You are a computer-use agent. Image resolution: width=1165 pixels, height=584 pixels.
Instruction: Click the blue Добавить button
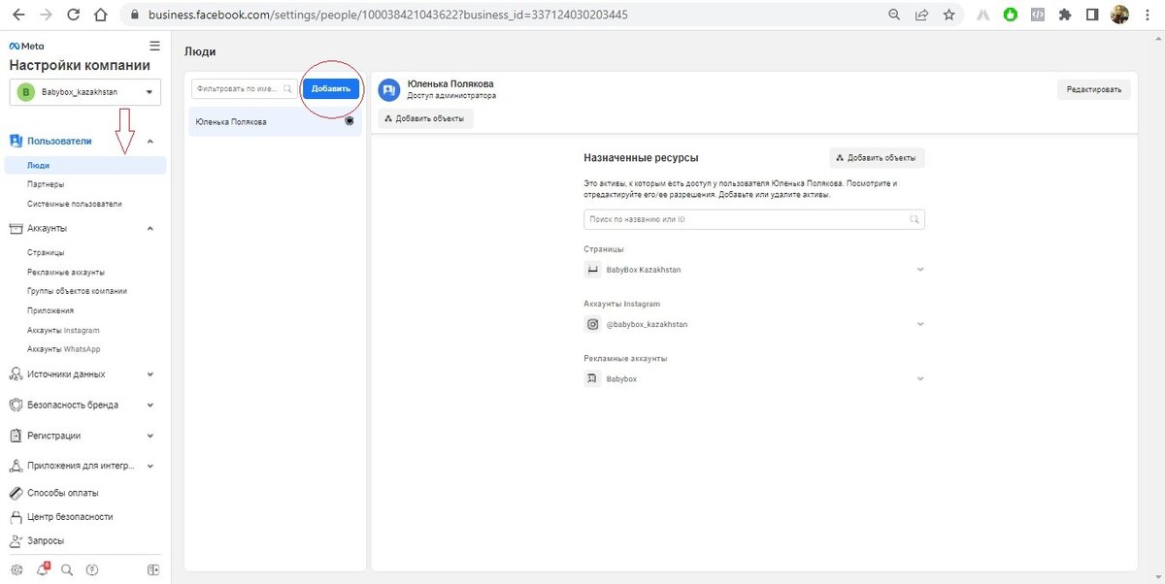pyautogui.click(x=331, y=88)
